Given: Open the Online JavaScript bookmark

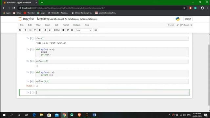Looking at the screenshot, I should [82, 13].
